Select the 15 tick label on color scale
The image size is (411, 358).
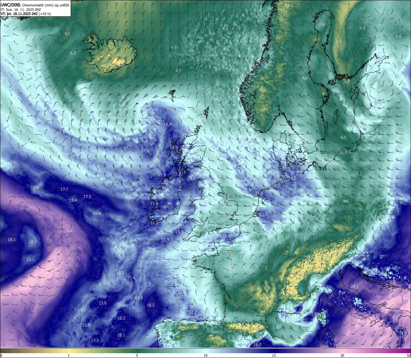point(274,355)
